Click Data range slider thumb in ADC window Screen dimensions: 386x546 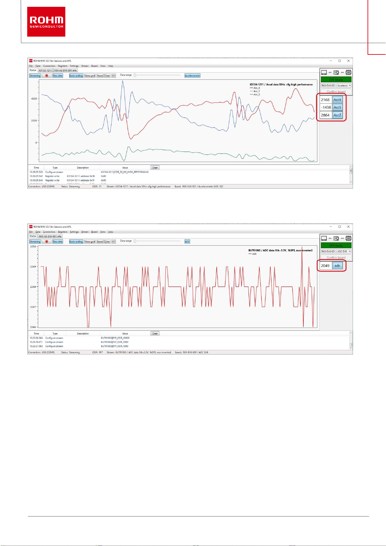pyautogui.click(x=135, y=241)
